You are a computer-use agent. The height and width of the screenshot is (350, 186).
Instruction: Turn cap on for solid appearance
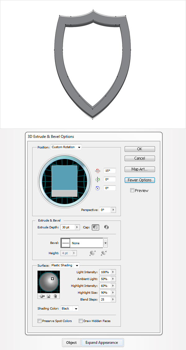tap(95, 227)
